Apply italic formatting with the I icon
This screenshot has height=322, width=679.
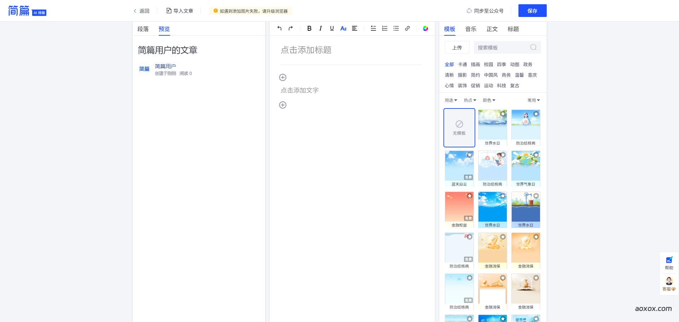(x=320, y=28)
